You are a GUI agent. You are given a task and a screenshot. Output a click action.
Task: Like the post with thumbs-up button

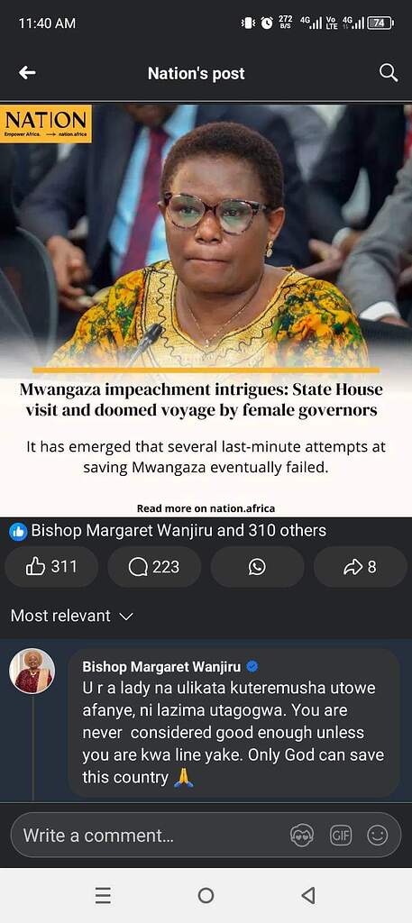(51, 567)
